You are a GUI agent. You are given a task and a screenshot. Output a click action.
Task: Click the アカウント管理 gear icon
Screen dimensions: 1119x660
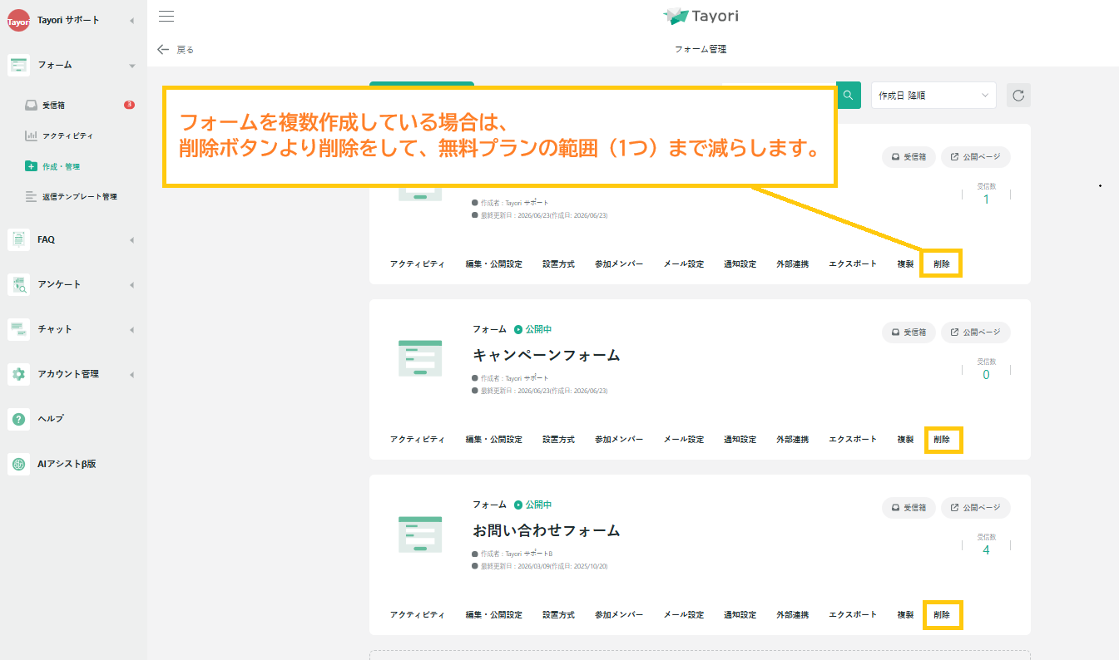pos(18,374)
